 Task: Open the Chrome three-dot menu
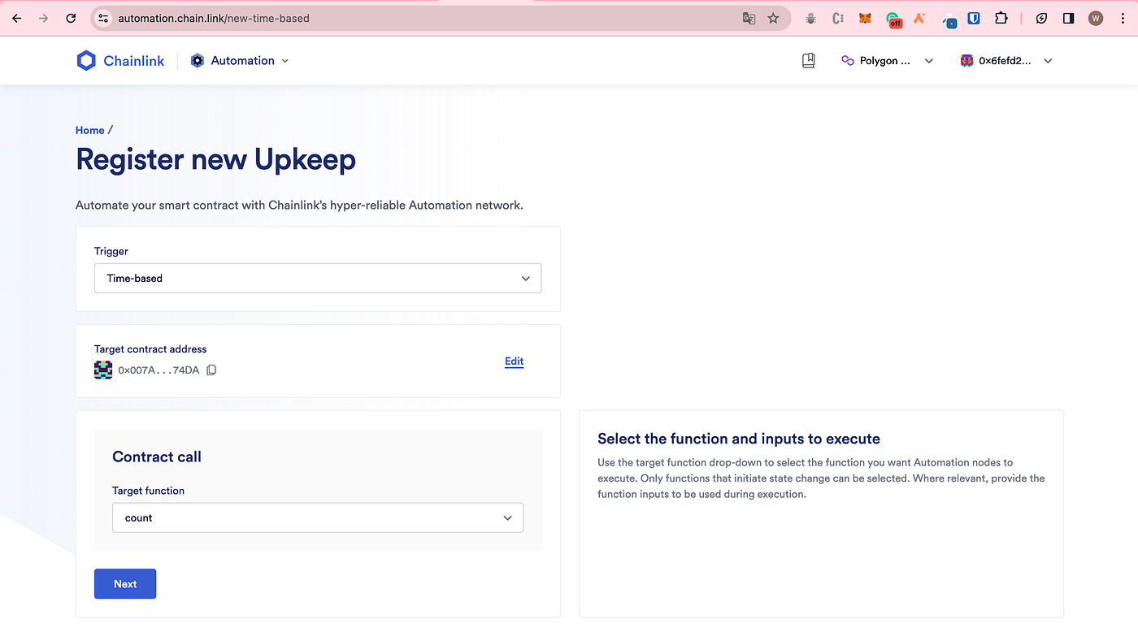(1122, 18)
